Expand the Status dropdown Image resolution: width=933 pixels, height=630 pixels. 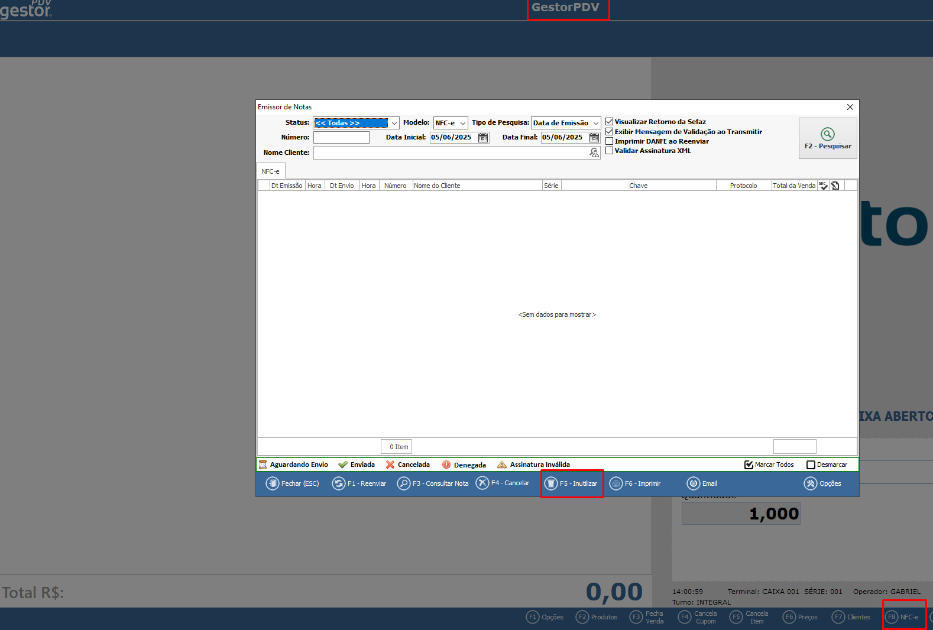[394, 123]
